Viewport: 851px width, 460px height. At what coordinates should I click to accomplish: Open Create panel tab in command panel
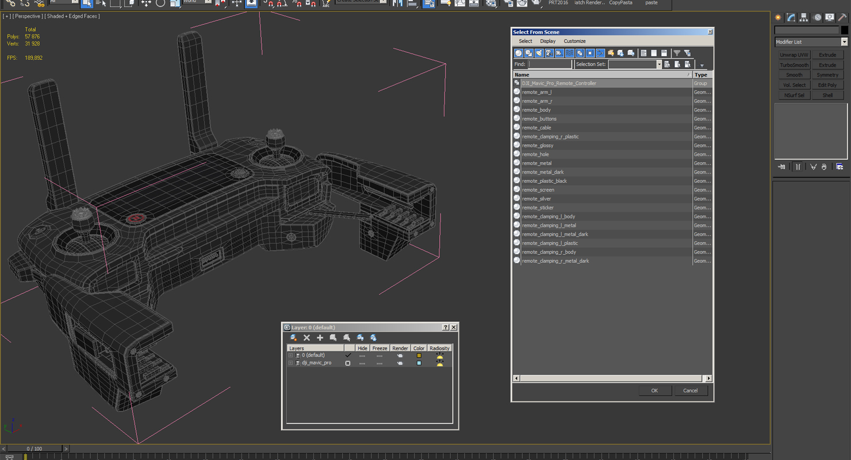pyautogui.click(x=779, y=18)
